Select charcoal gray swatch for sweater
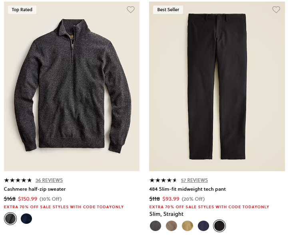Screen dimensions: 289x235 coord(10,219)
